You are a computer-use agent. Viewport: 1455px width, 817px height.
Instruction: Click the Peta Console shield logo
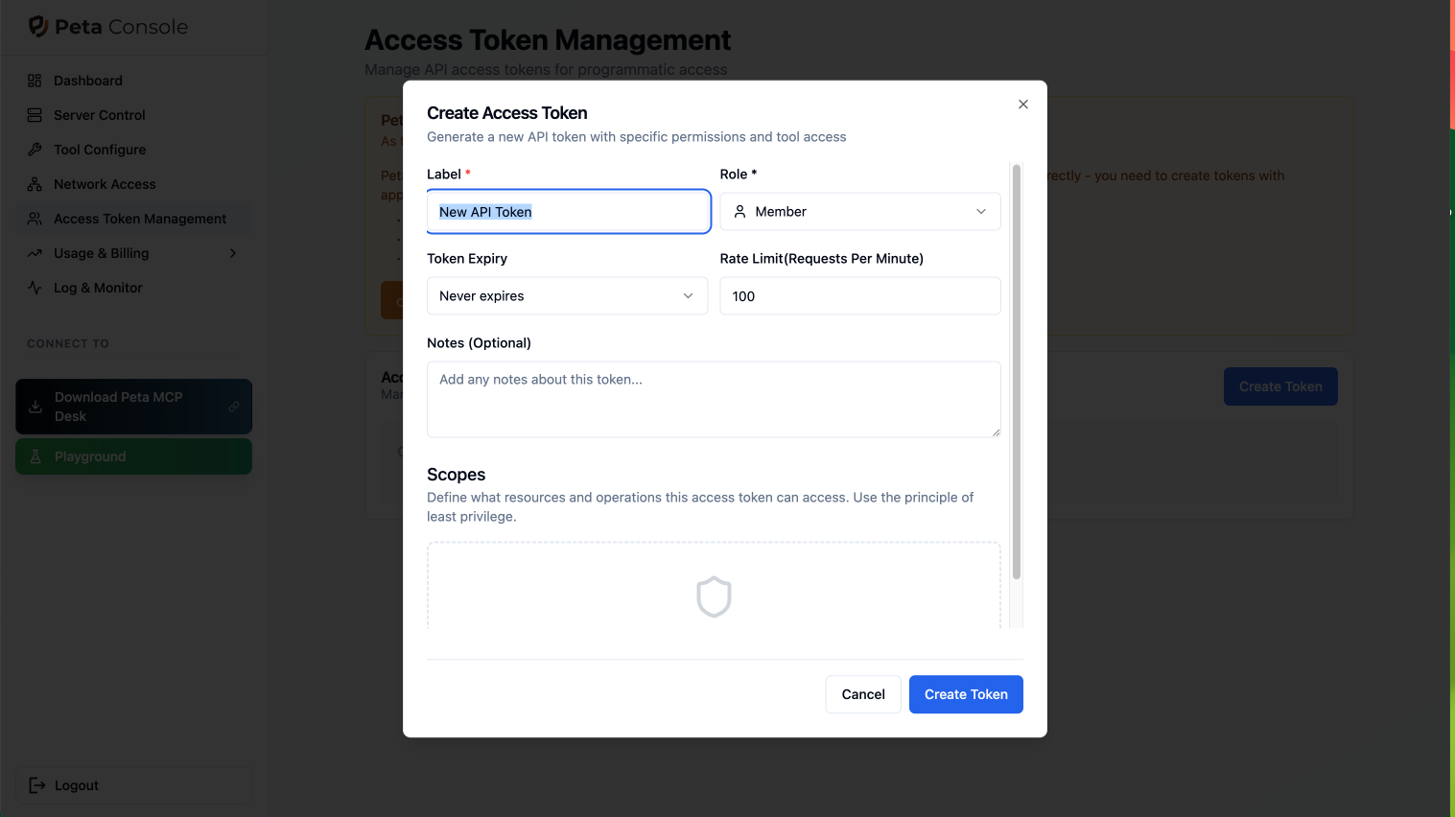[x=37, y=28]
